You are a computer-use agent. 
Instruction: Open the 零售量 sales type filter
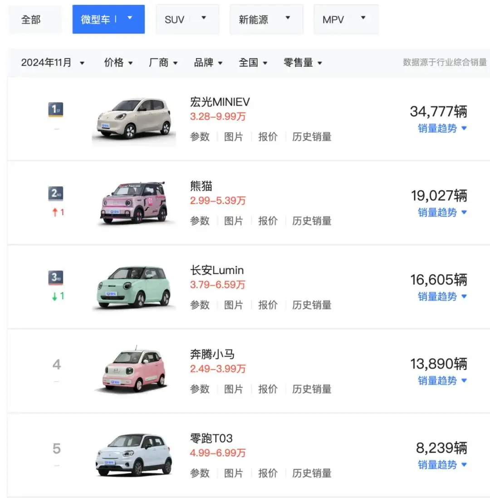(303, 63)
